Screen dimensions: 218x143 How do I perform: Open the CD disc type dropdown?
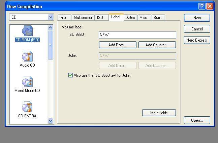point(51,17)
